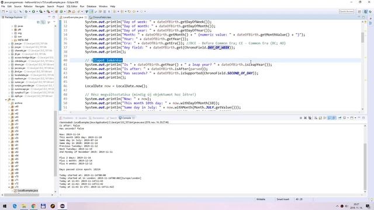Expand the archive package in Package Explorer

point(9,103)
